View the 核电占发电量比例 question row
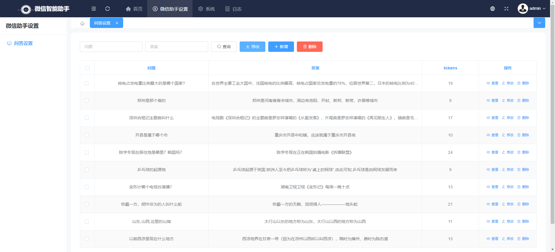Image resolution: width=555 pixels, height=252 pixels. click(493, 83)
